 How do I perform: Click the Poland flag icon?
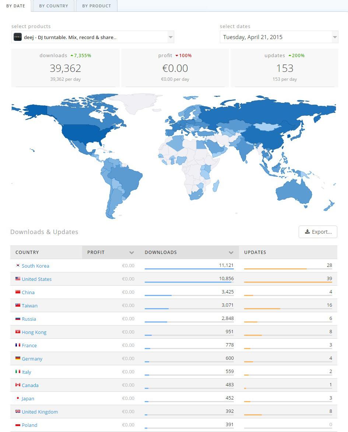pos(18,425)
